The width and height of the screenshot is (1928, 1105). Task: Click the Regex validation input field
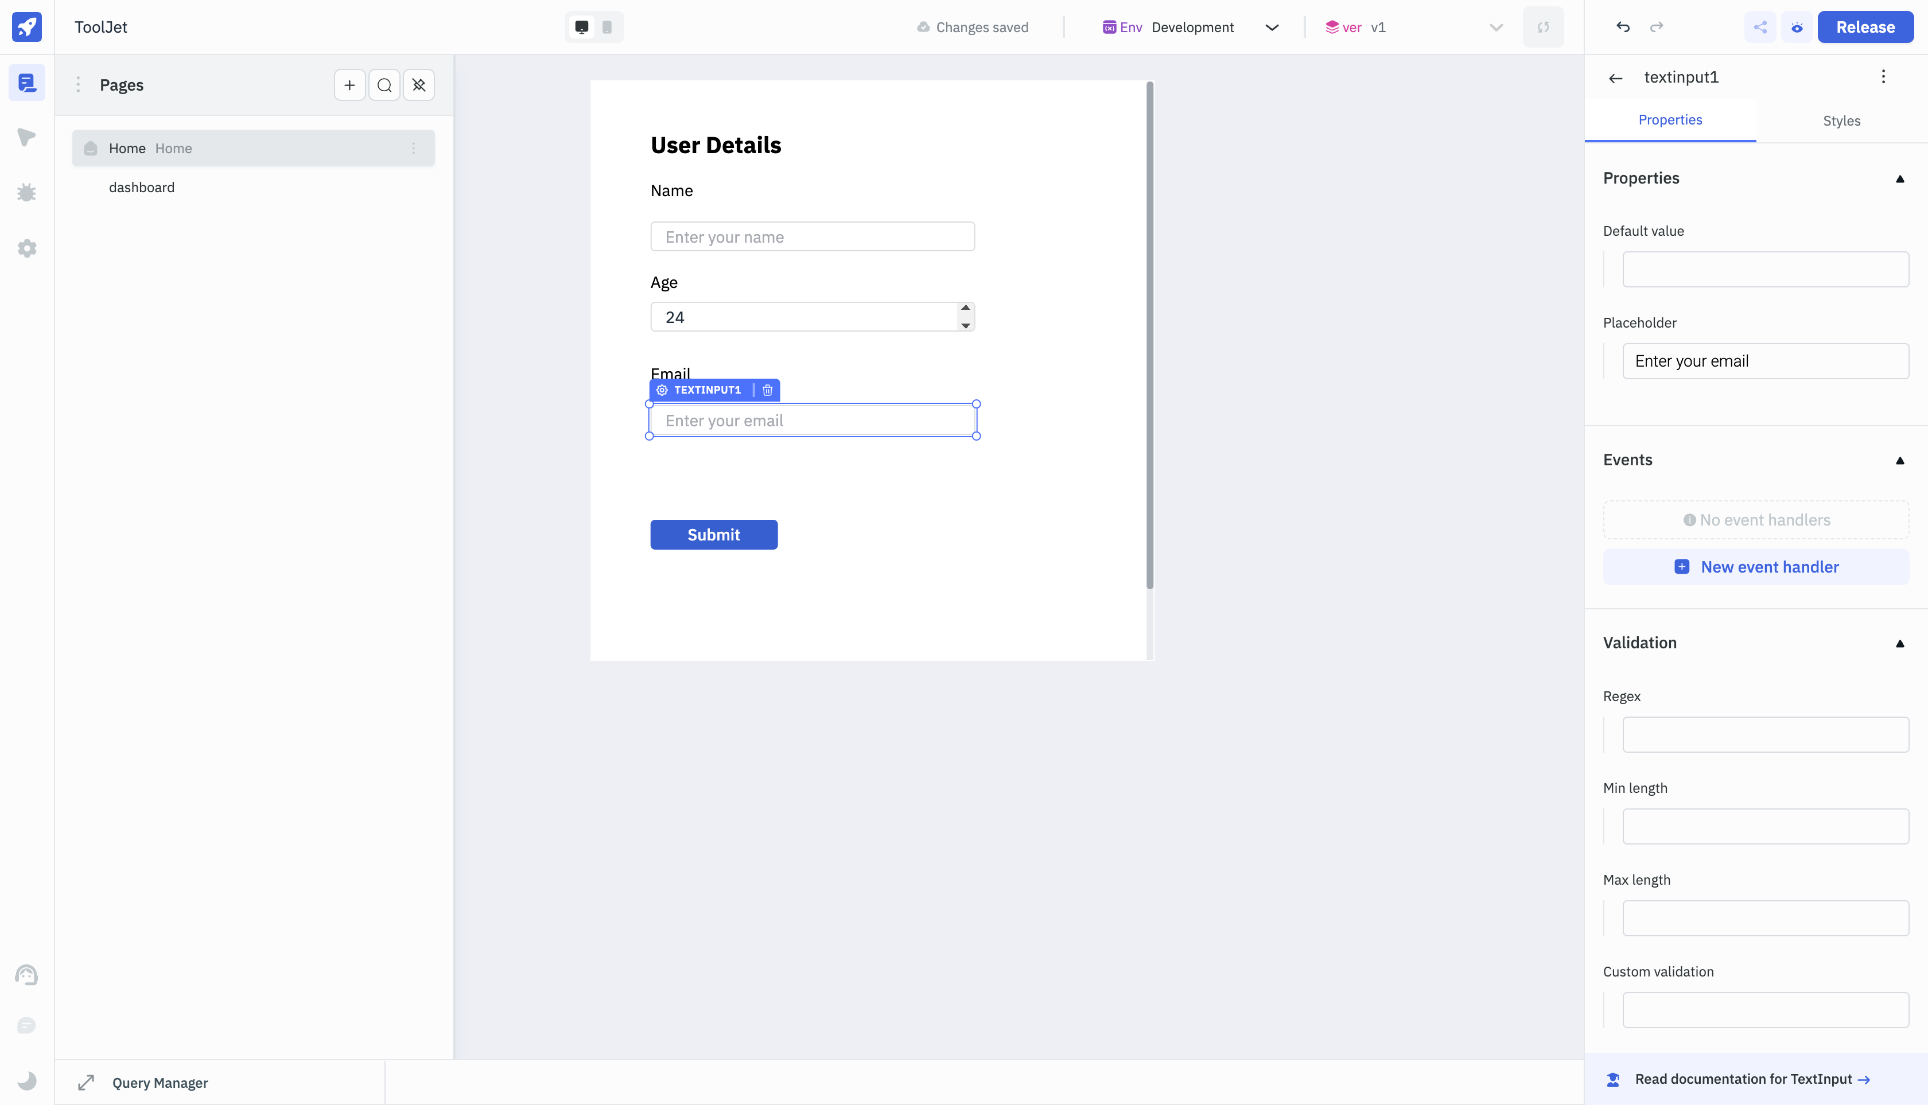coord(1765,734)
